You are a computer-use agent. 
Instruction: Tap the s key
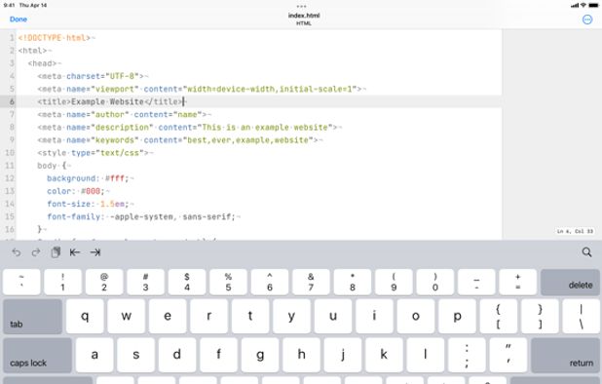[136, 355]
